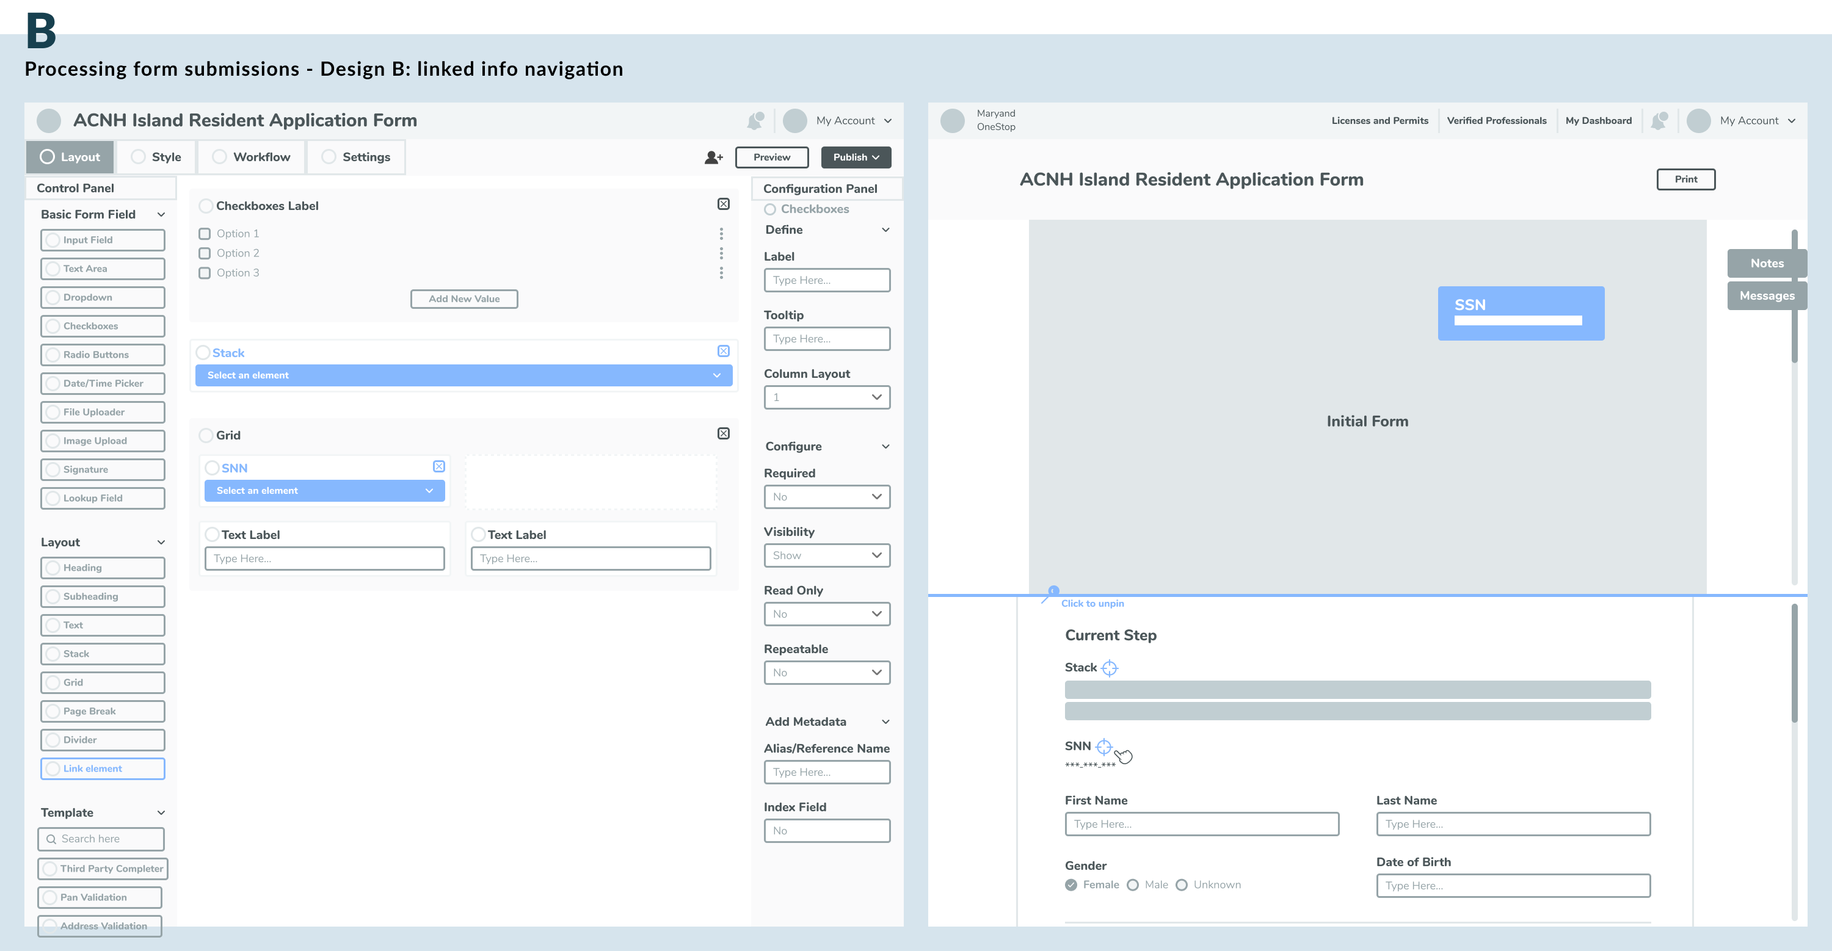Remove the Grid block with its X icon
Viewport: 1832px width, 951px height.
(x=723, y=433)
